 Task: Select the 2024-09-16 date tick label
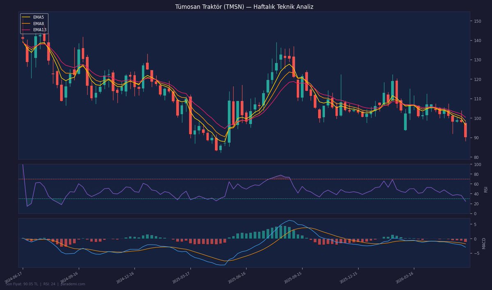[69, 278]
